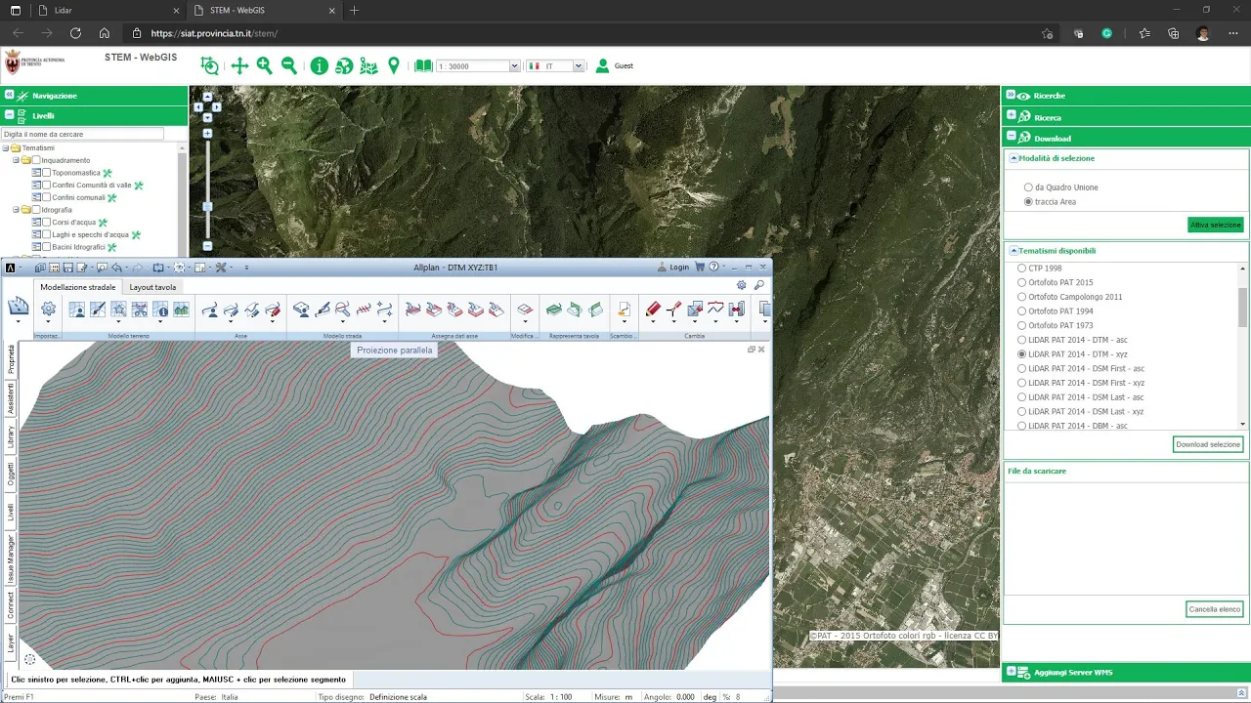
Task: Click the map zoom-out minus button below slider
Action: [207, 246]
